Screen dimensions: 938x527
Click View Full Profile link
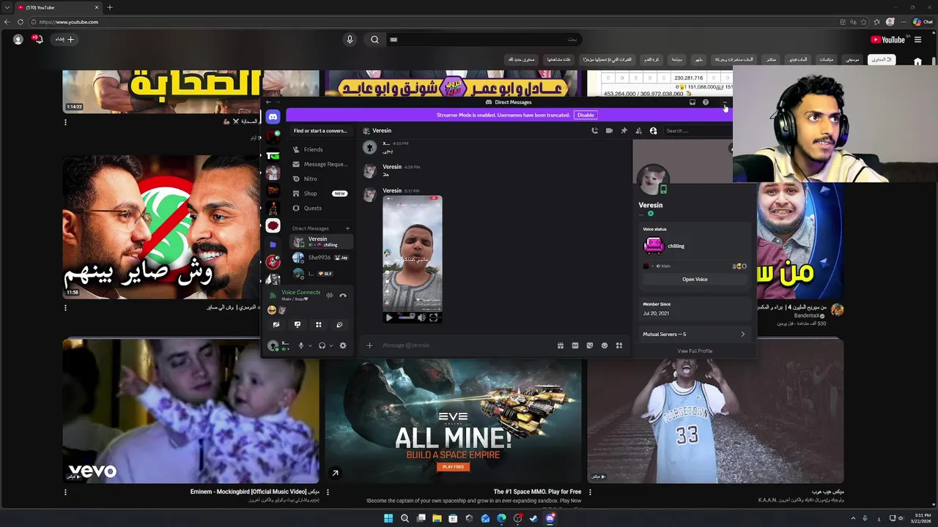pos(695,351)
